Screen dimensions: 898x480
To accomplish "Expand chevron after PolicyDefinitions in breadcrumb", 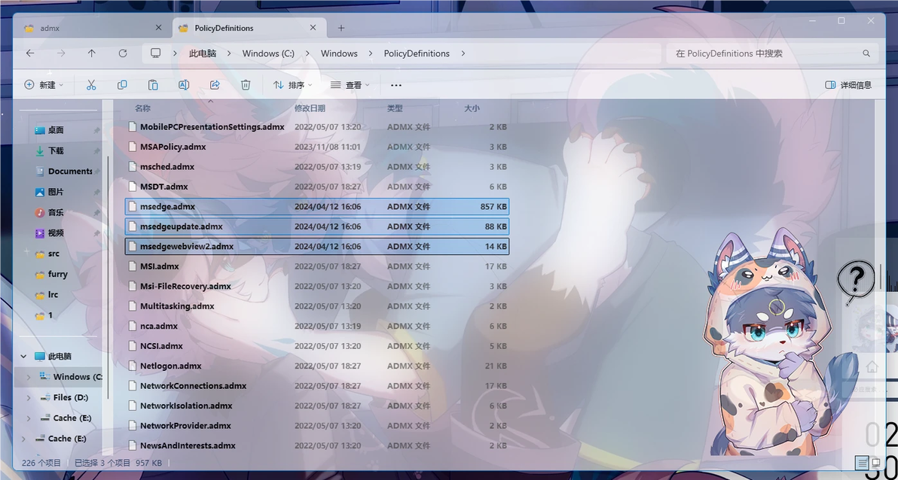I will [463, 53].
